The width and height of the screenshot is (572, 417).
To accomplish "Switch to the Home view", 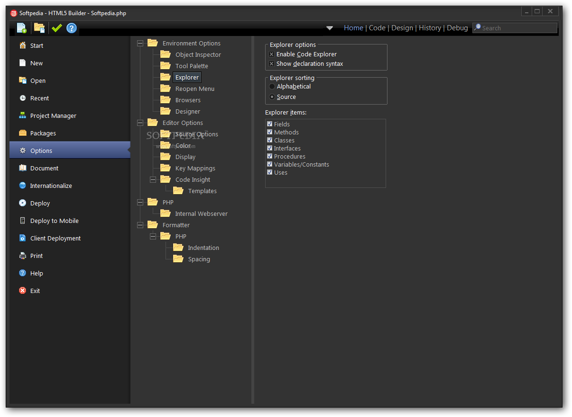I will 353,28.
